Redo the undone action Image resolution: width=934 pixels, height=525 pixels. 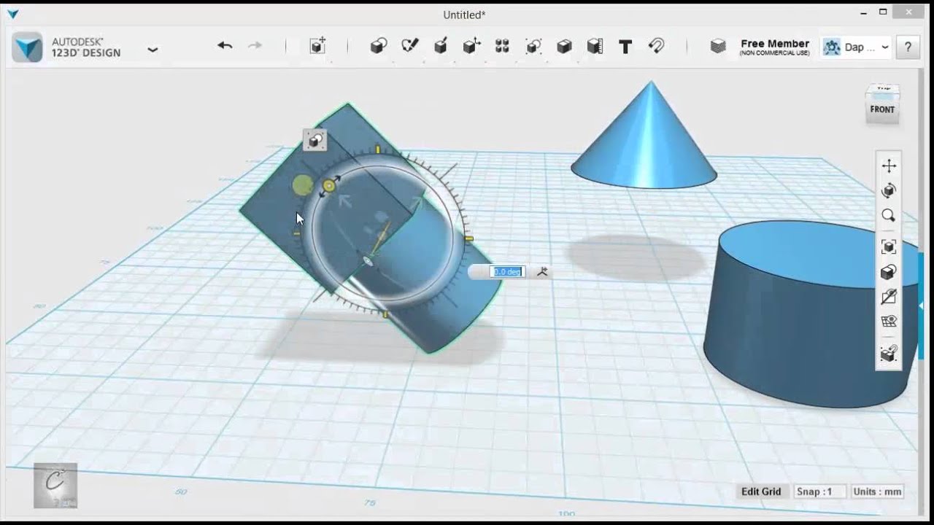(x=255, y=46)
